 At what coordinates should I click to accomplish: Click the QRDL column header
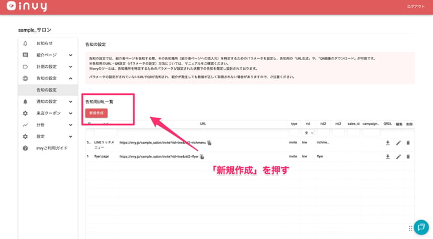(x=388, y=124)
